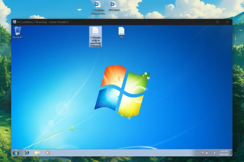The height and width of the screenshot is (162, 244).
Task: Launch Windows Media Player from the taskbar
Action: pyautogui.click(x=47, y=153)
